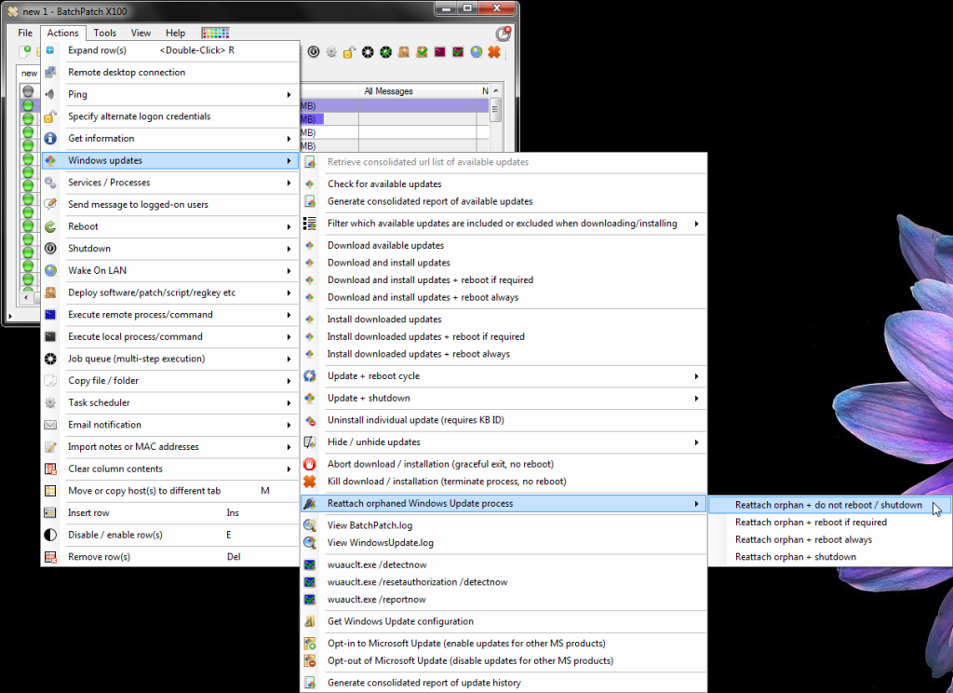Click the green Reboot arrow icon

click(x=50, y=226)
